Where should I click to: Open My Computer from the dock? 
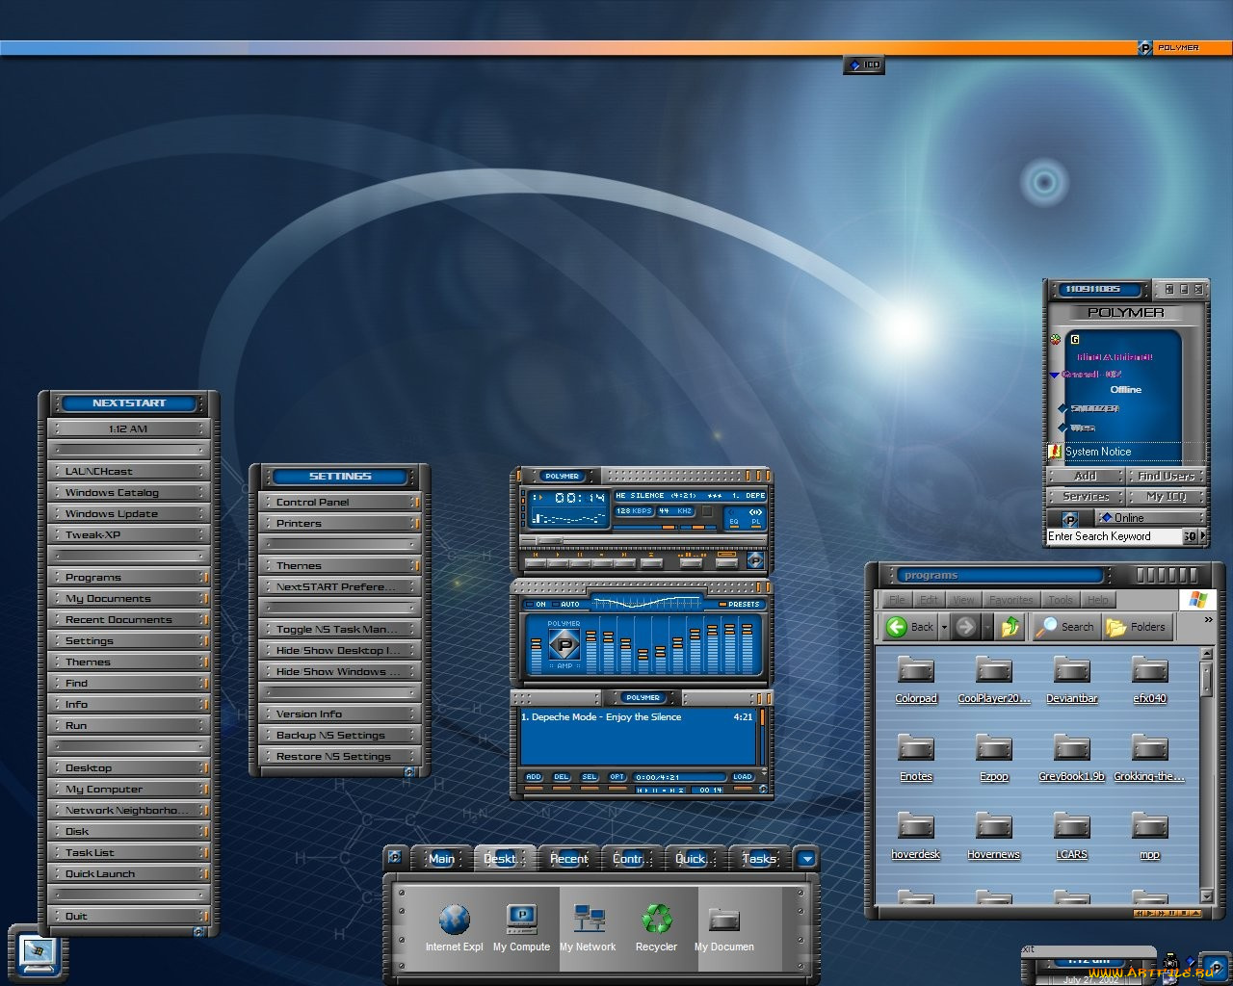click(521, 921)
